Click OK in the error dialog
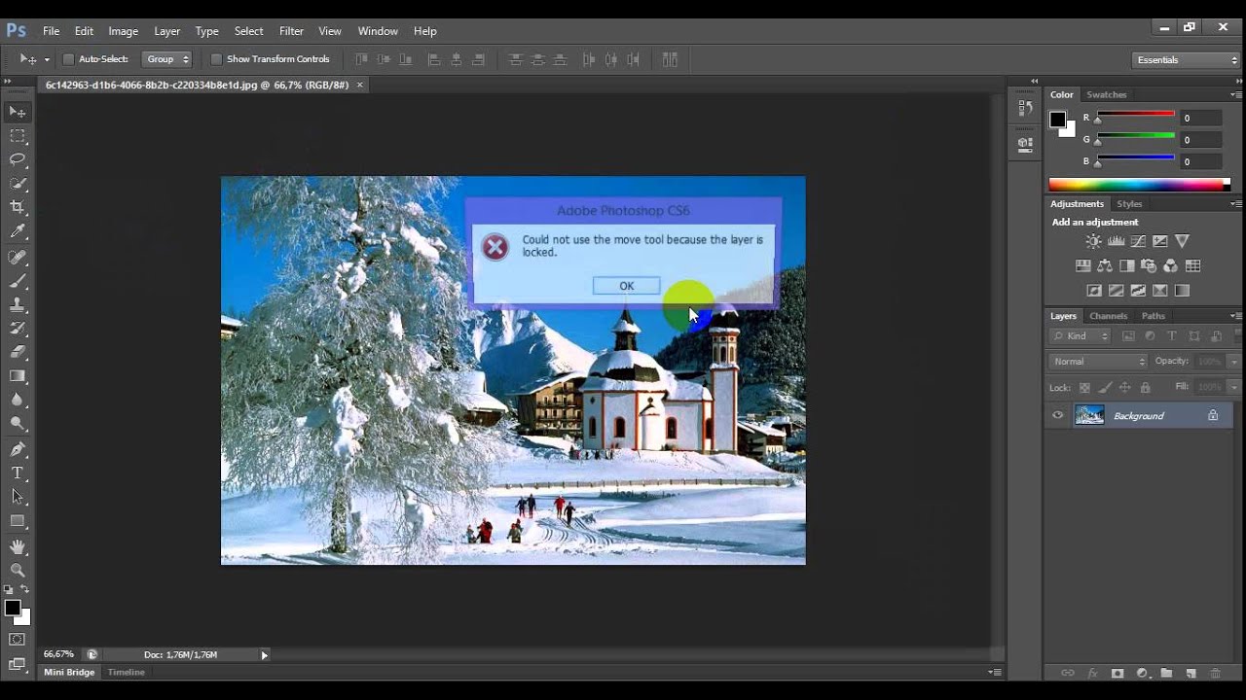The height and width of the screenshot is (700, 1246). 626,286
